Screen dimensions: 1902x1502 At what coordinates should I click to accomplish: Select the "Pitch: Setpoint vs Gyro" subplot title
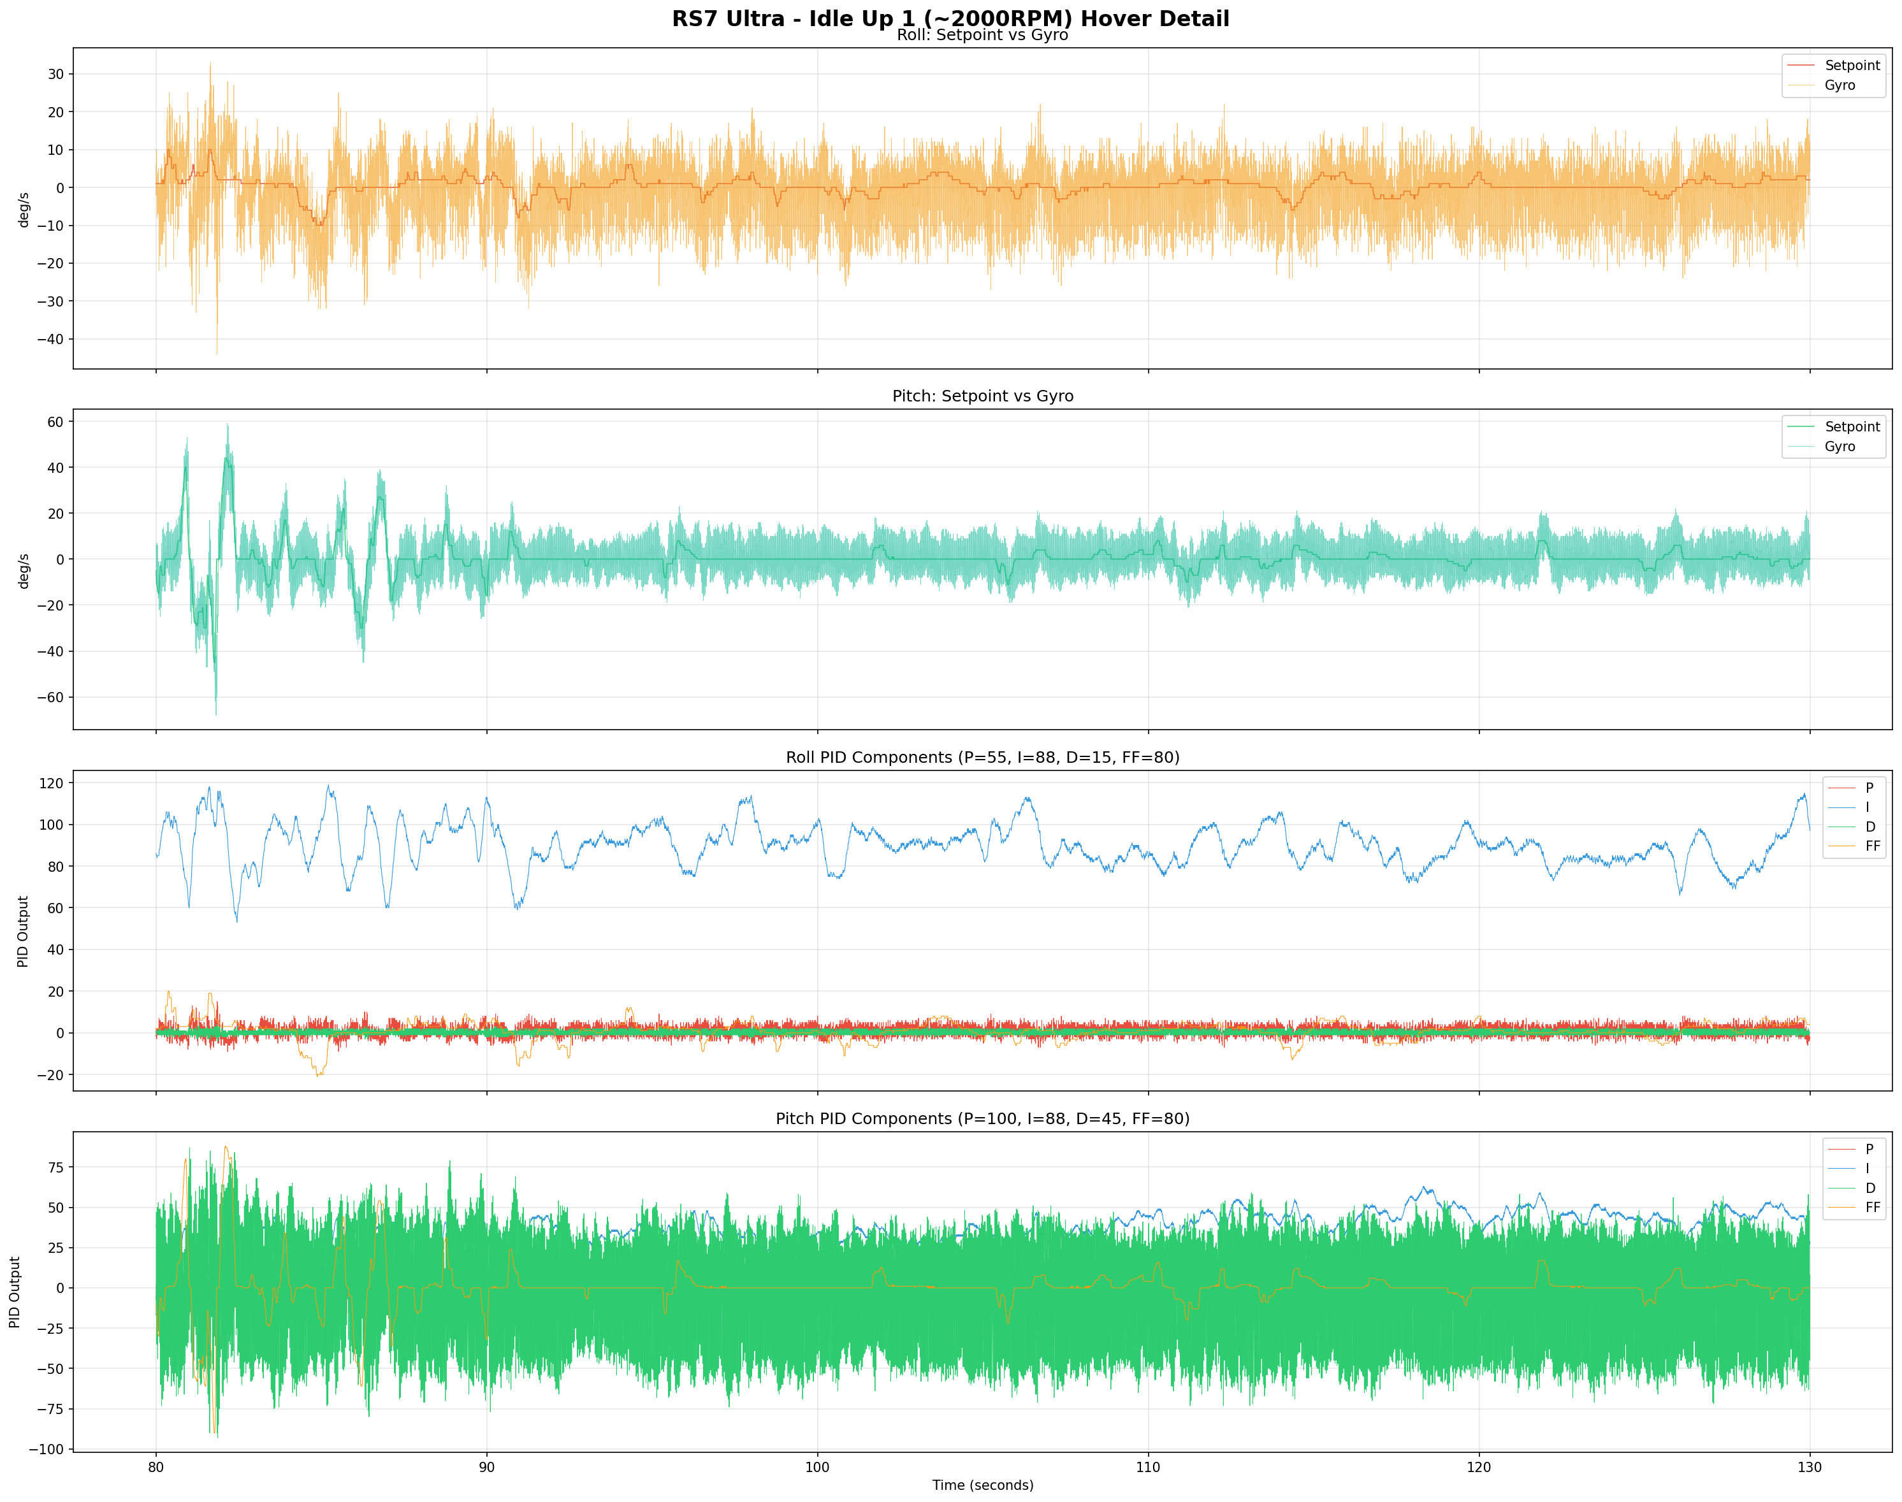coord(983,396)
